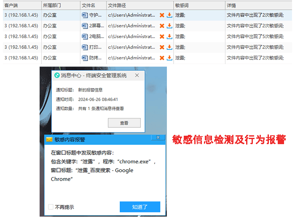Download the 防拷 file via the download icon
Screen dimensions: 295x220
[169, 58]
